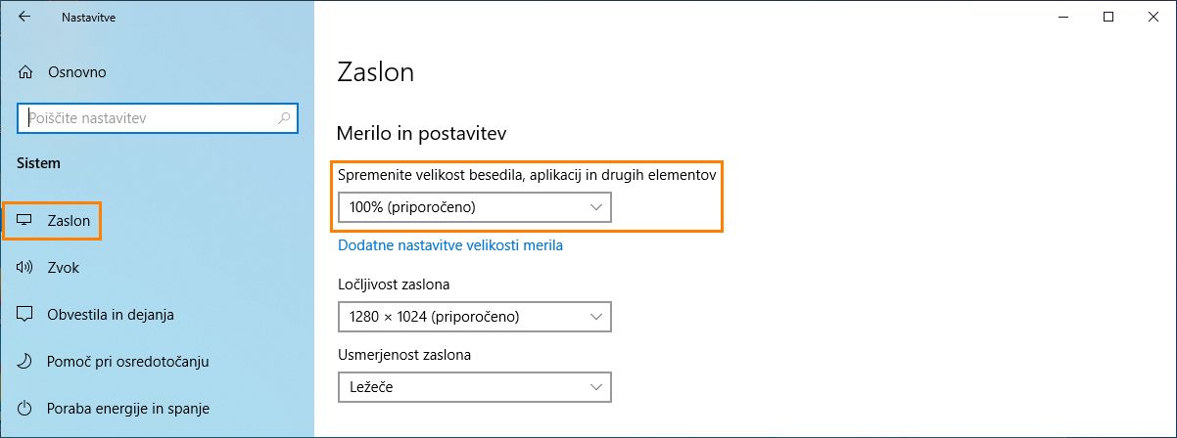Click the monitor icon beside Zaslon
The width and height of the screenshot is (1177, 438).
point(25,221)
